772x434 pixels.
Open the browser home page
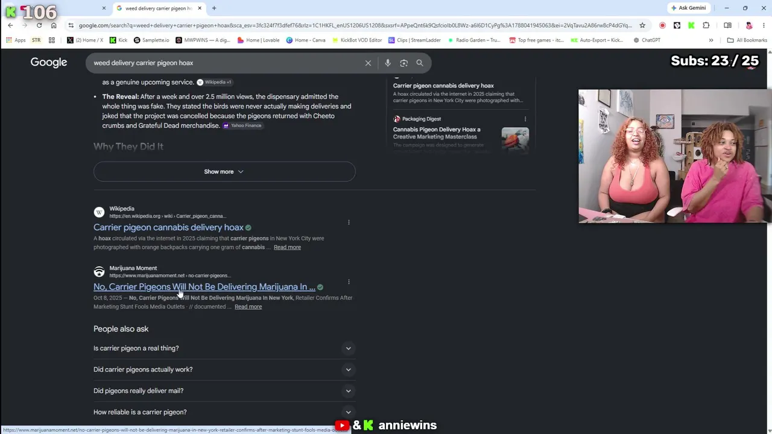(x=54, y=25)
